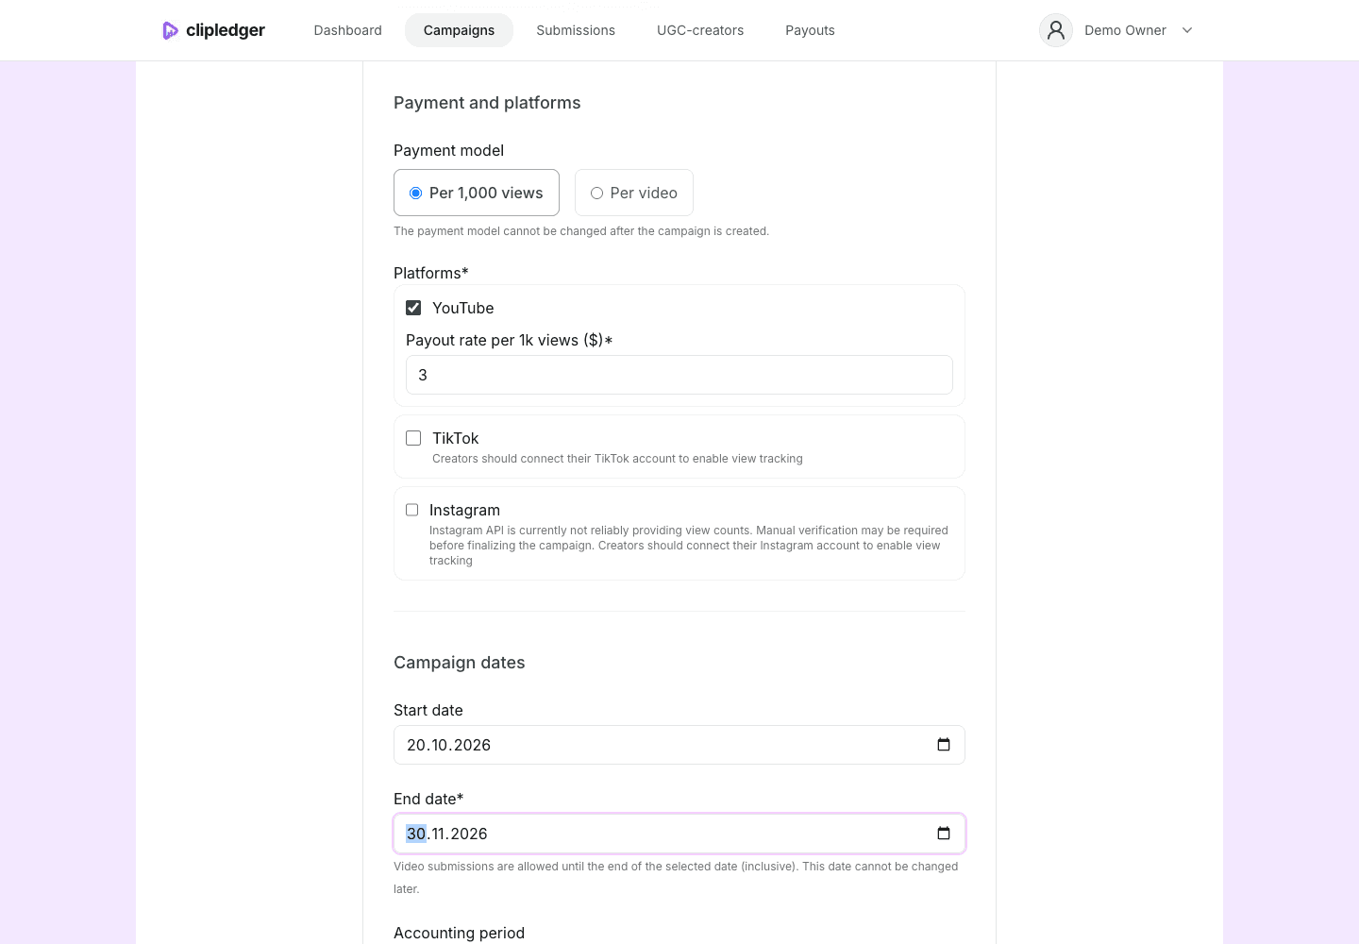Viewport: 1359px width, 944px height.
Task: Select the Per 1,000 views radio option
Action: tap(415, 193)
